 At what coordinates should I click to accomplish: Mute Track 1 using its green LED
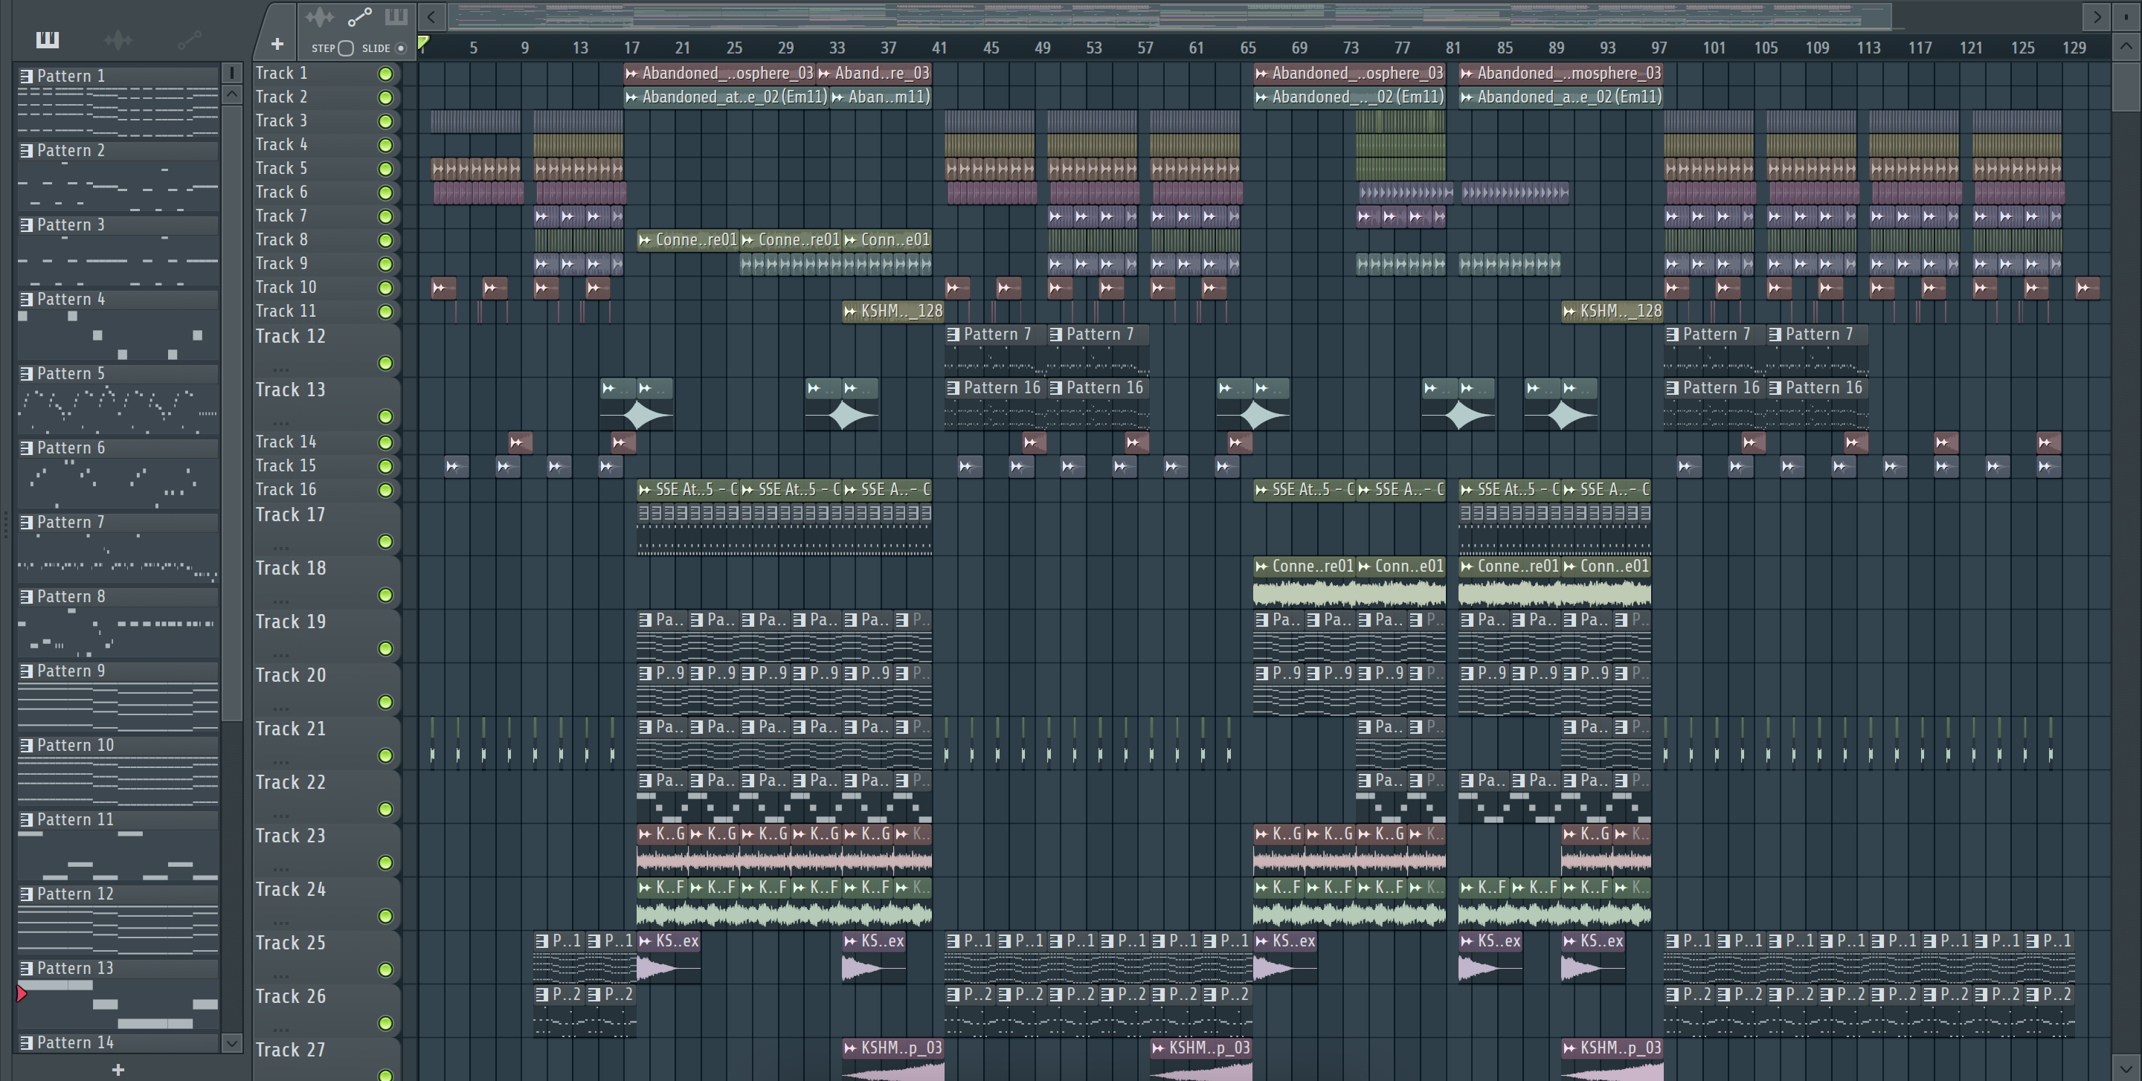[x=386, y=74]
